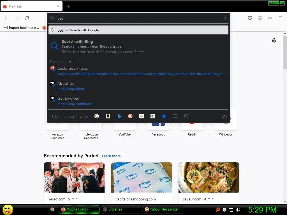Viewport: 287px width, 215px height.
Task: Launch Chrome from taskbar quick launch
Action: click(52, 209)
